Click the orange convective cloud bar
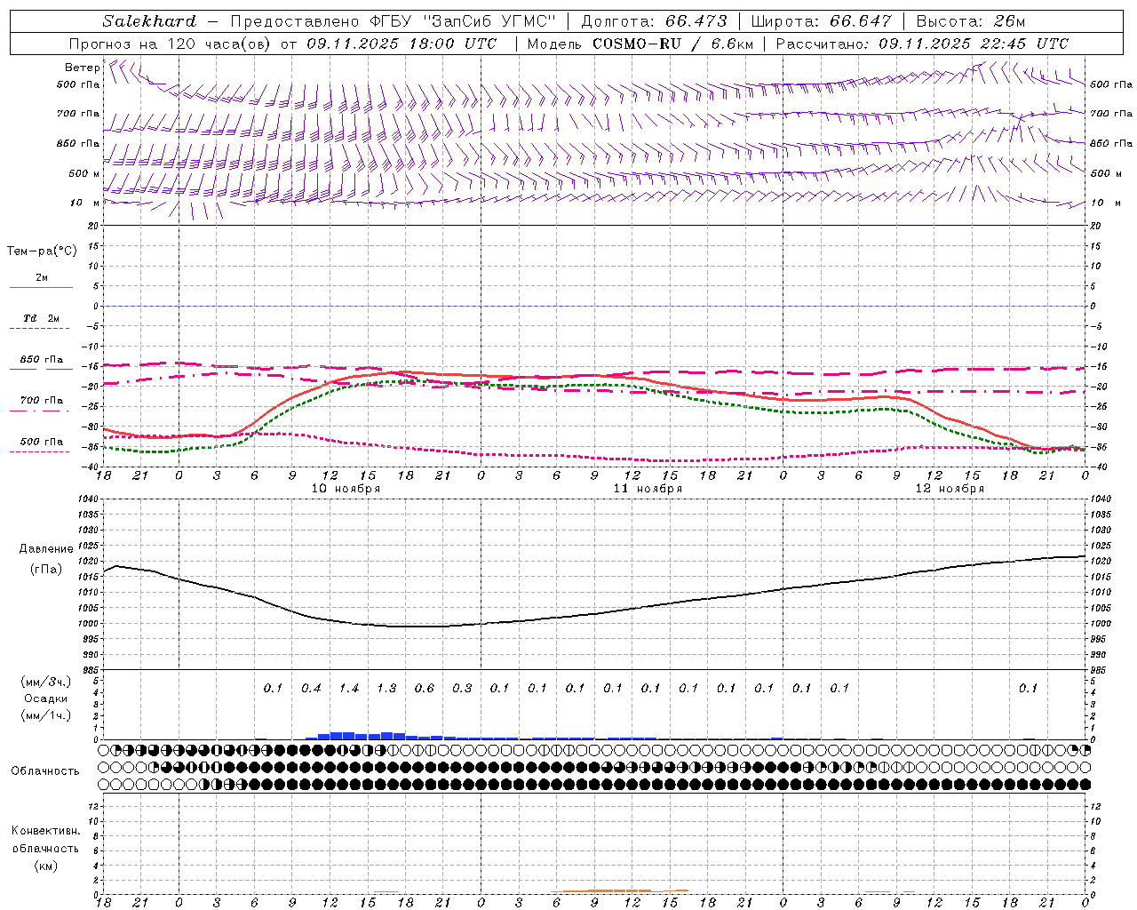 pos(620,890)
